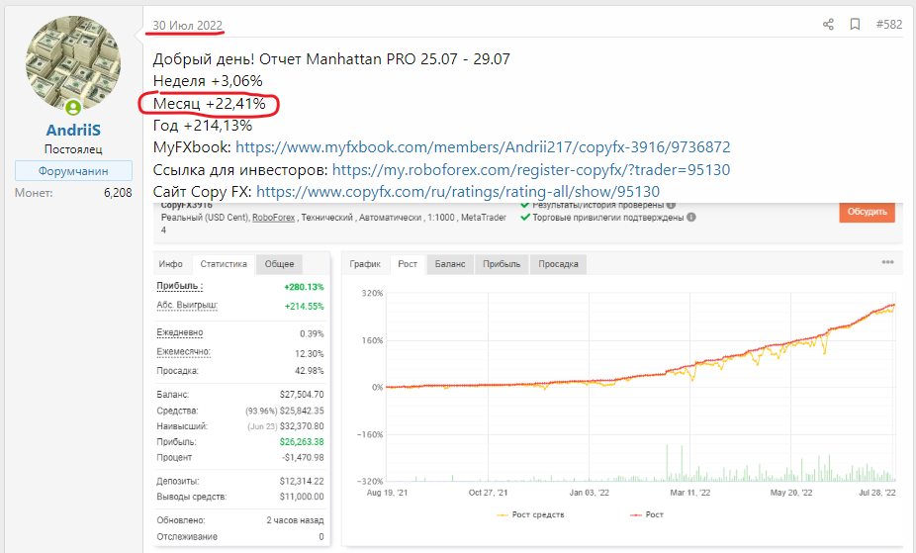This screenshot has height=553, width=916.
Task: Click the Процент value -$1,470.98
Action: pos(303,458)
